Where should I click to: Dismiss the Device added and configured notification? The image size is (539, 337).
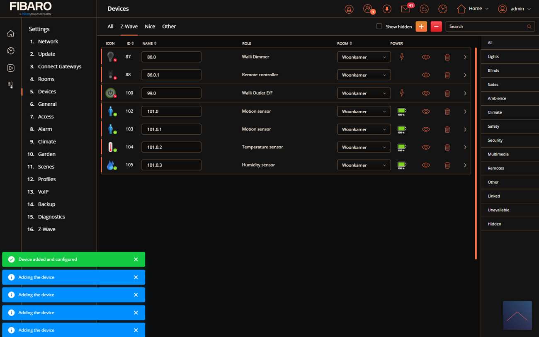coord(136,259)
